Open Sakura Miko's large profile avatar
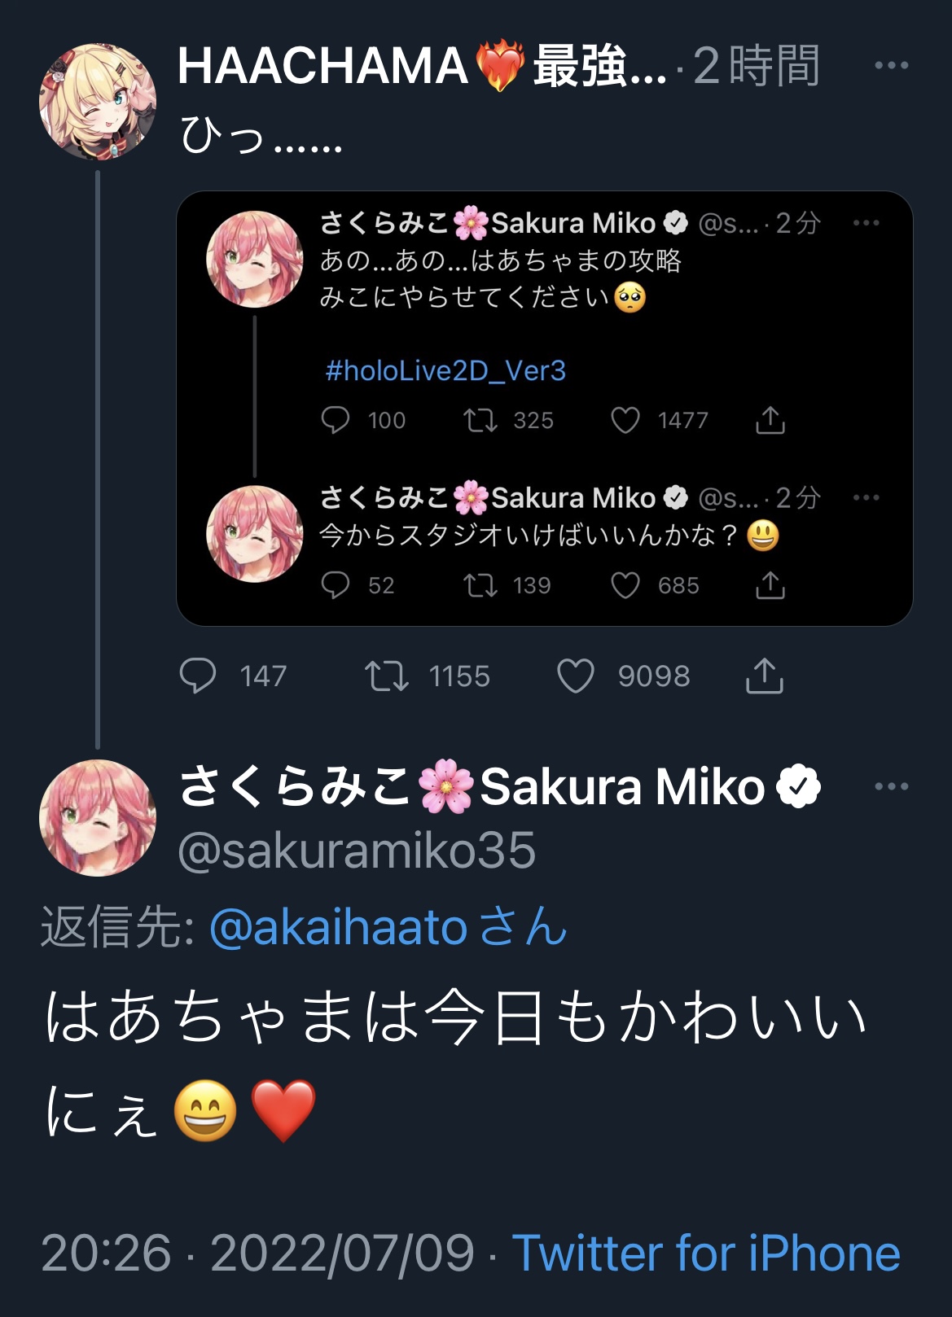Viewport: 952px width, 1317px height. 98,817
